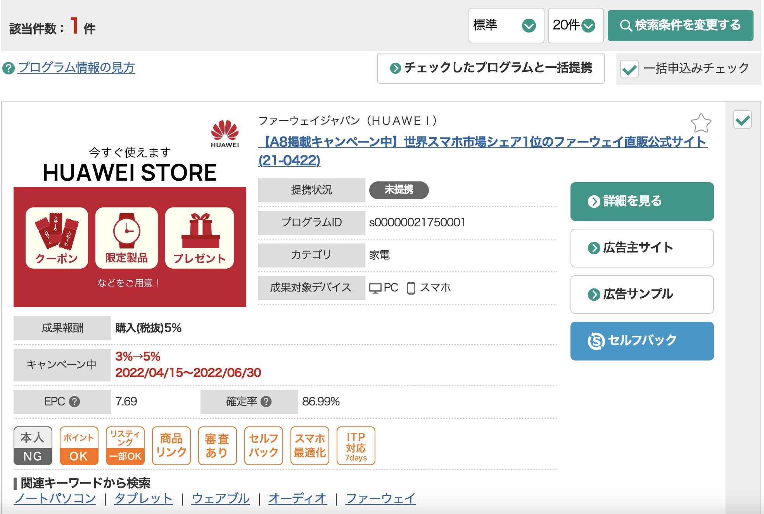Click the help icon beside プログラム情報の見方
This screenshot has width=764, height=514.
[8, 68]
